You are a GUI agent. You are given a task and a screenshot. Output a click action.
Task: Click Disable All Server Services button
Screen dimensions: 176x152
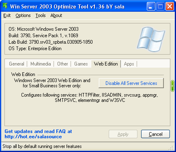(131, 83)
